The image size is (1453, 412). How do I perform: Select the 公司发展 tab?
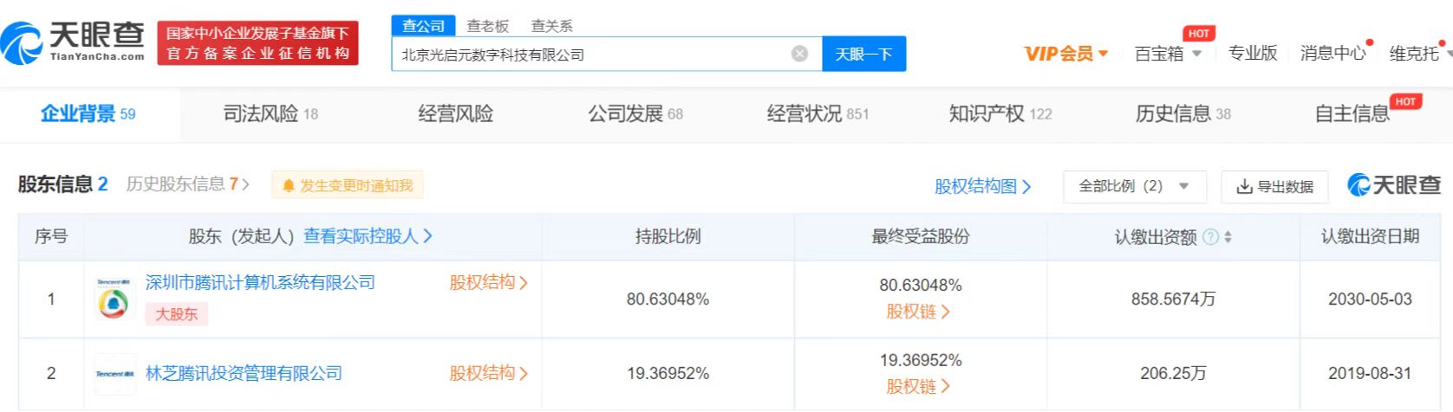[x=635, y=113]
